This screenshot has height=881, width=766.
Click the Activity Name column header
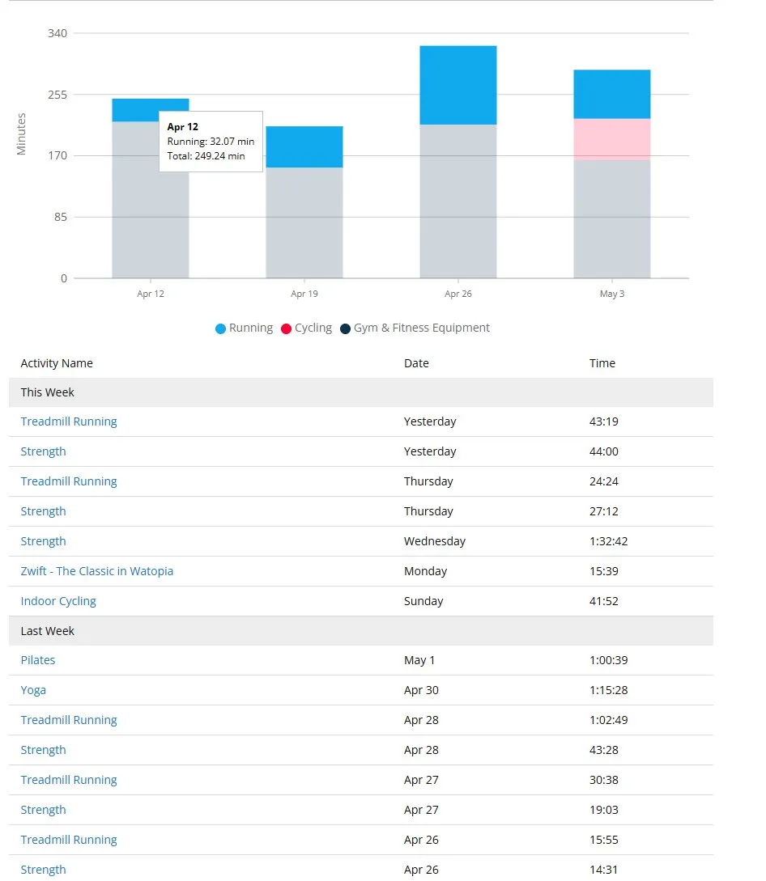tap(57, 363)
